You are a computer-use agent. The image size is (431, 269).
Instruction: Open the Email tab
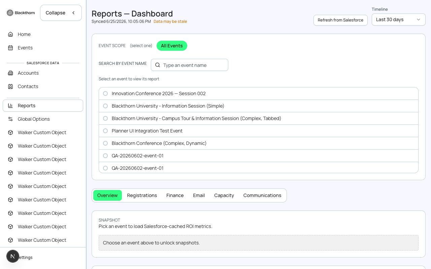199,195
